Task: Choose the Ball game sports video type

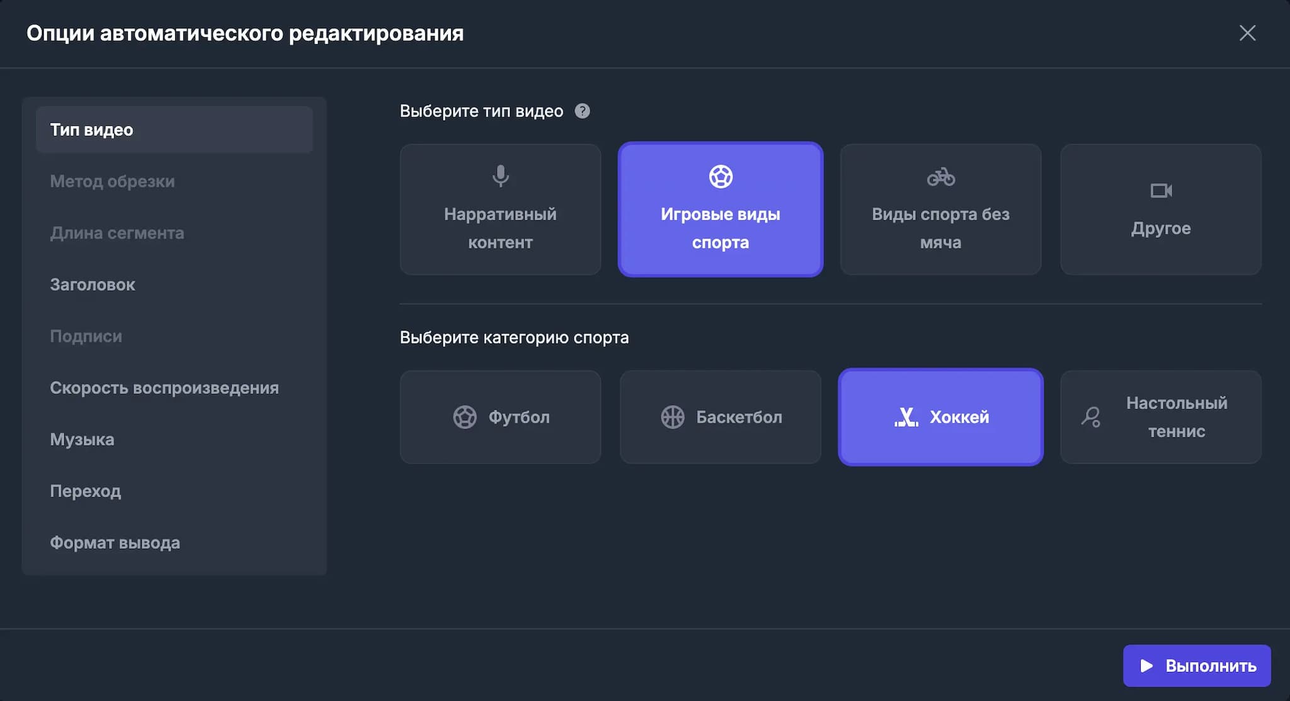Action: tap(720, 210)
